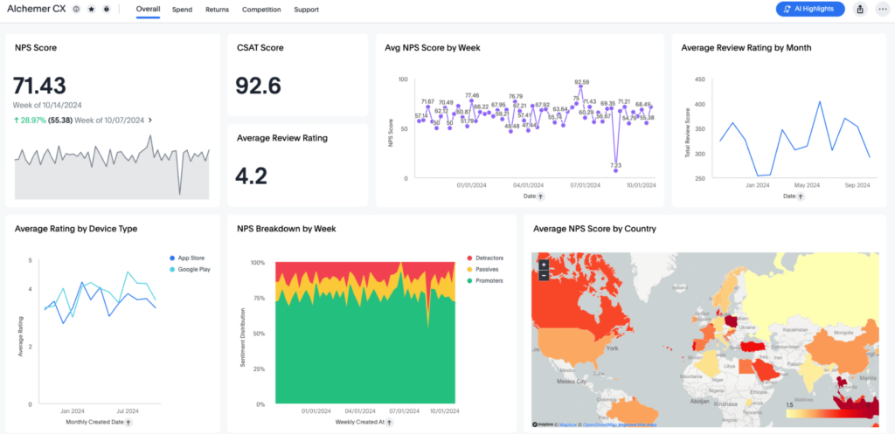This screenshot has height=434, width=895.
Task: Expand the Week of 10/07/2024 comparison chevron
Action: point(149,120)
